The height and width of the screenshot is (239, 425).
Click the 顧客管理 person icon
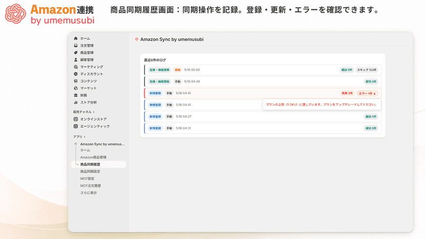(x=75, y=59)
